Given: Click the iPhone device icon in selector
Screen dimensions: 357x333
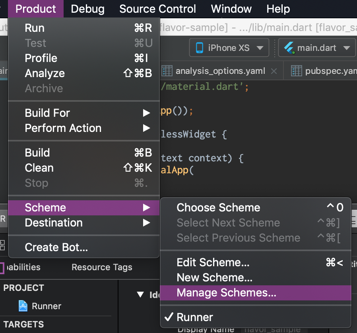Looking at the screenshot, I should pyautogui.click(x=200, y=48).
